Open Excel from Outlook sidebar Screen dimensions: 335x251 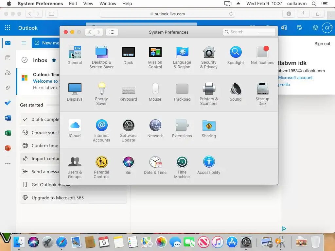click(8, 133)
